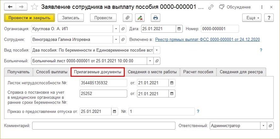This screenshot has width=280, height=139.
Task: Open help with the question mark button
Action: 269,18
